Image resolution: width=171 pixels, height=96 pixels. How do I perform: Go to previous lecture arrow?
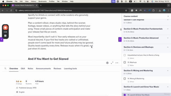[x=2, y=39]
